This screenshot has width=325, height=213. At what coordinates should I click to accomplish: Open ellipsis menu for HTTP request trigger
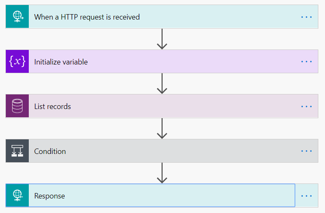306,17
